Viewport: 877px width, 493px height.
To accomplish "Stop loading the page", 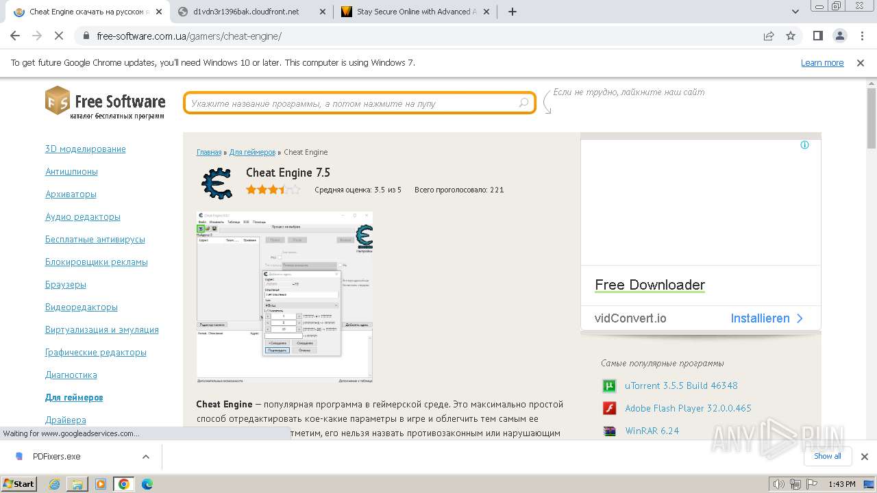I will (59, 36).
